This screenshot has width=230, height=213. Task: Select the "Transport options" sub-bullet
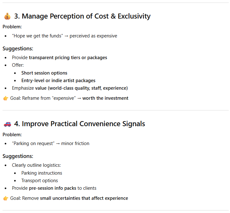coord(40,181)
